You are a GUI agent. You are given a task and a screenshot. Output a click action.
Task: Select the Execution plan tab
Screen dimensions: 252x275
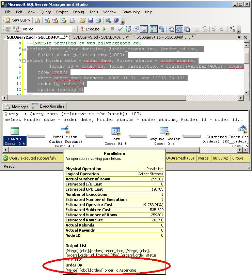(x=48, y=106)
